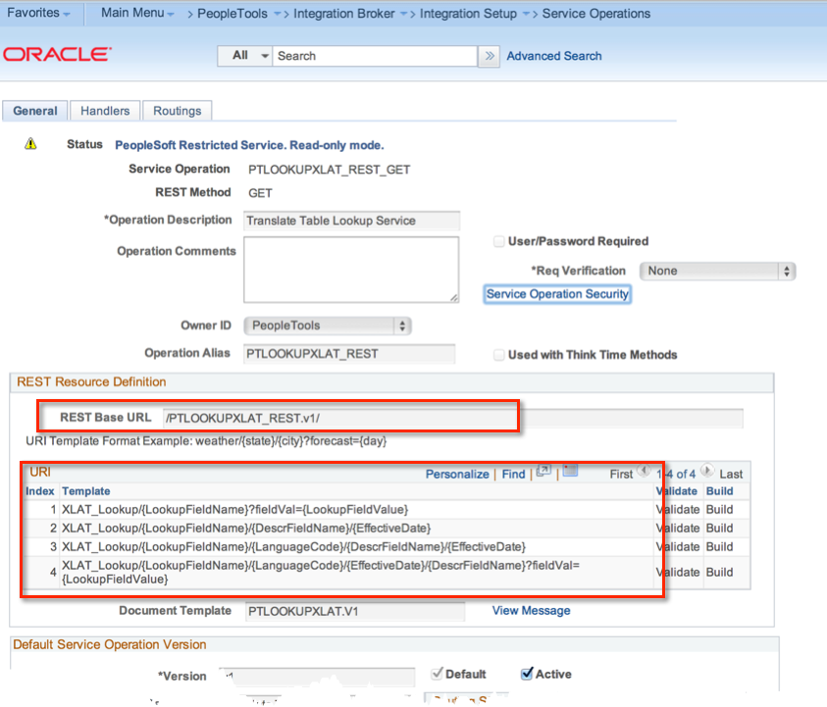Select the template text in URI row 4
The image size is (827, 707).
tap(321, 572)
